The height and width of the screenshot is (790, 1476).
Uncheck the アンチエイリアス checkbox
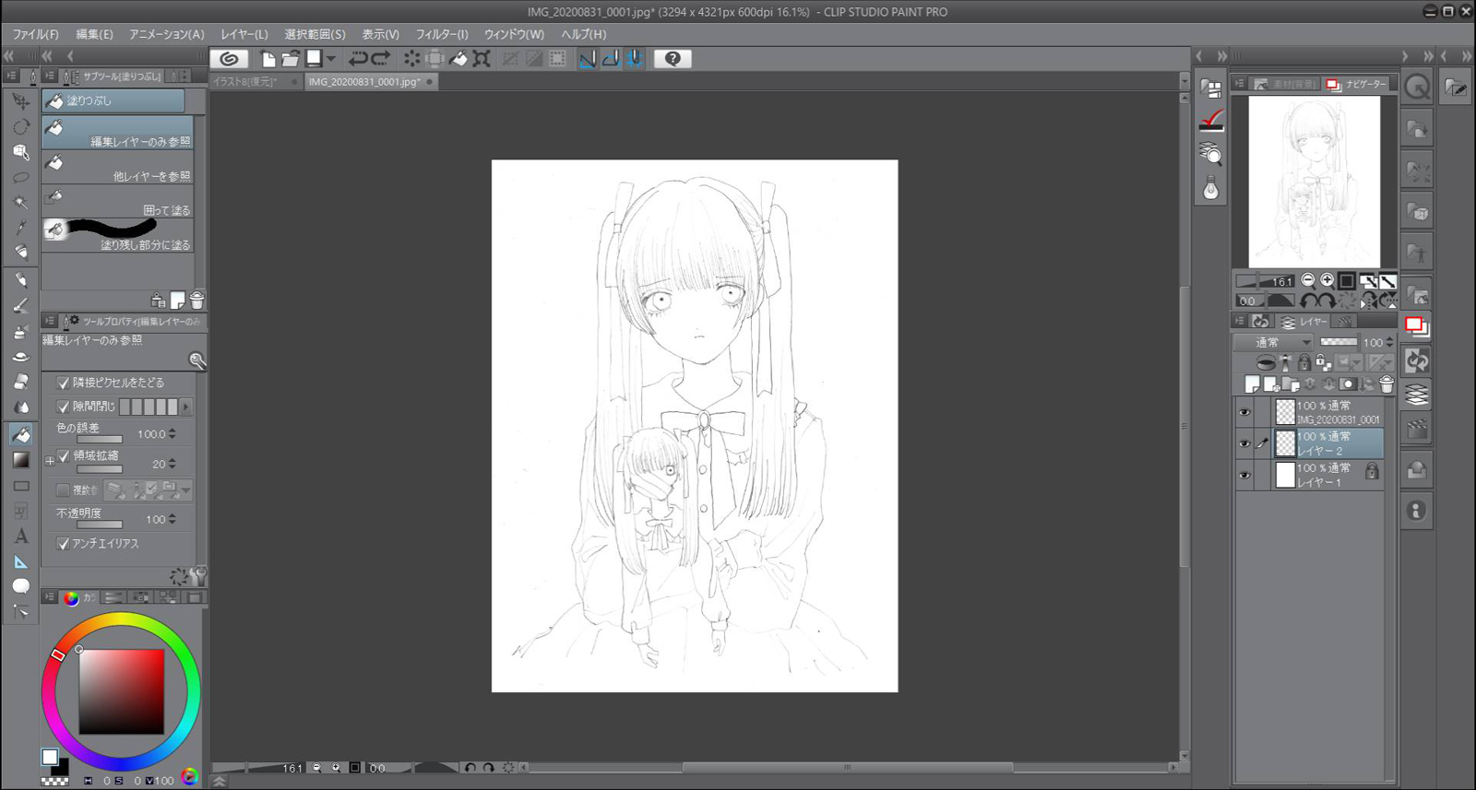click(63, 544)
